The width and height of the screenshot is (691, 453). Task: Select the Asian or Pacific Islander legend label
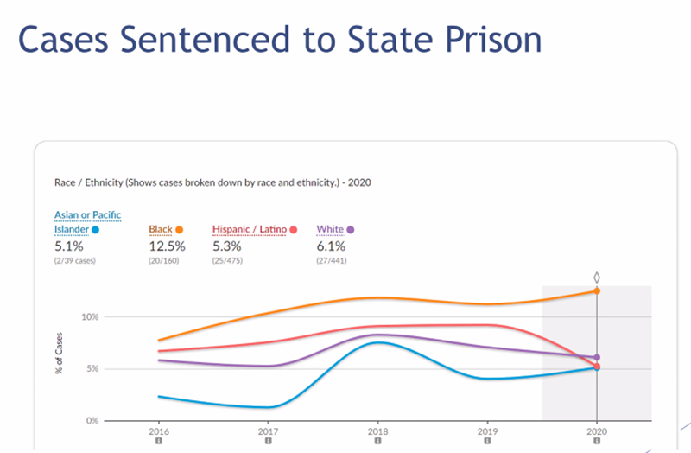coord(79,221)
